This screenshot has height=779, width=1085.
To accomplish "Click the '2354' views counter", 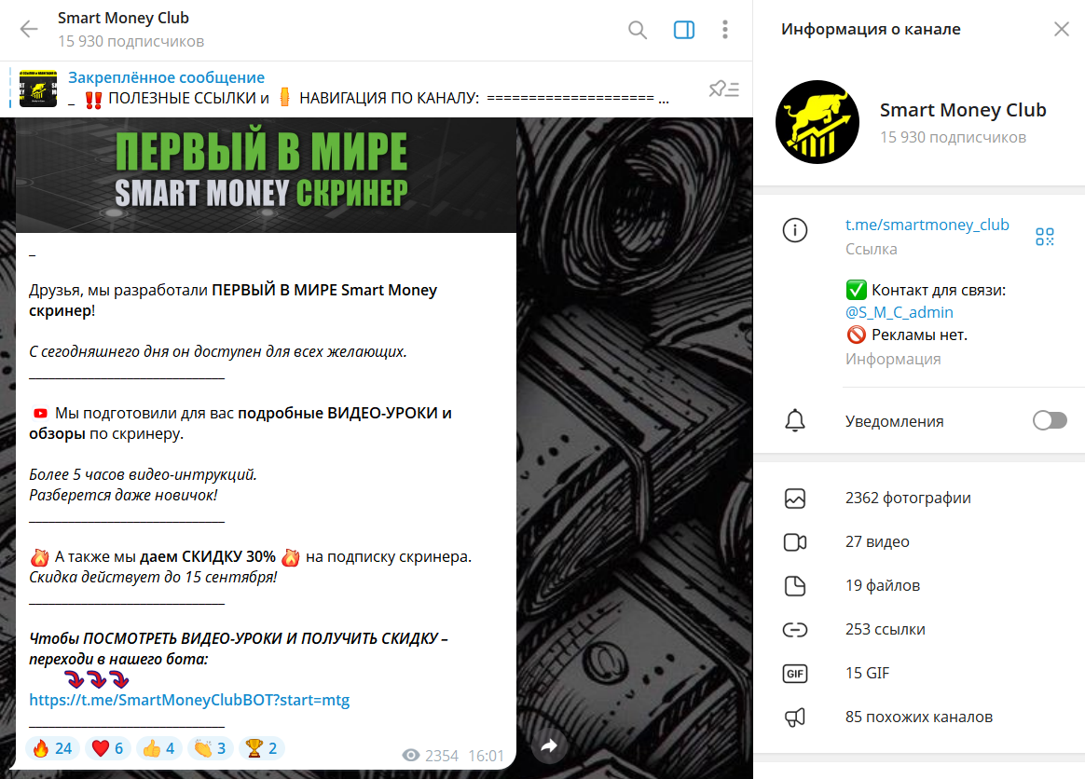I will coord(442,756).
